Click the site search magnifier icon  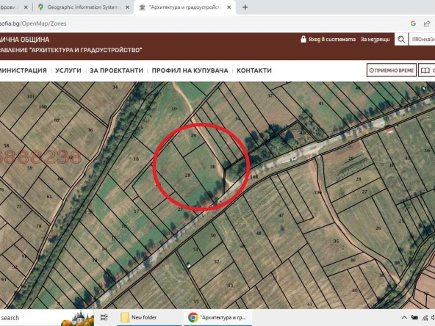coord(401,40)
